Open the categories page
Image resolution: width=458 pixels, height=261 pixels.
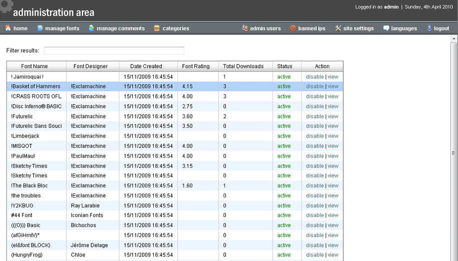point(176,28)
